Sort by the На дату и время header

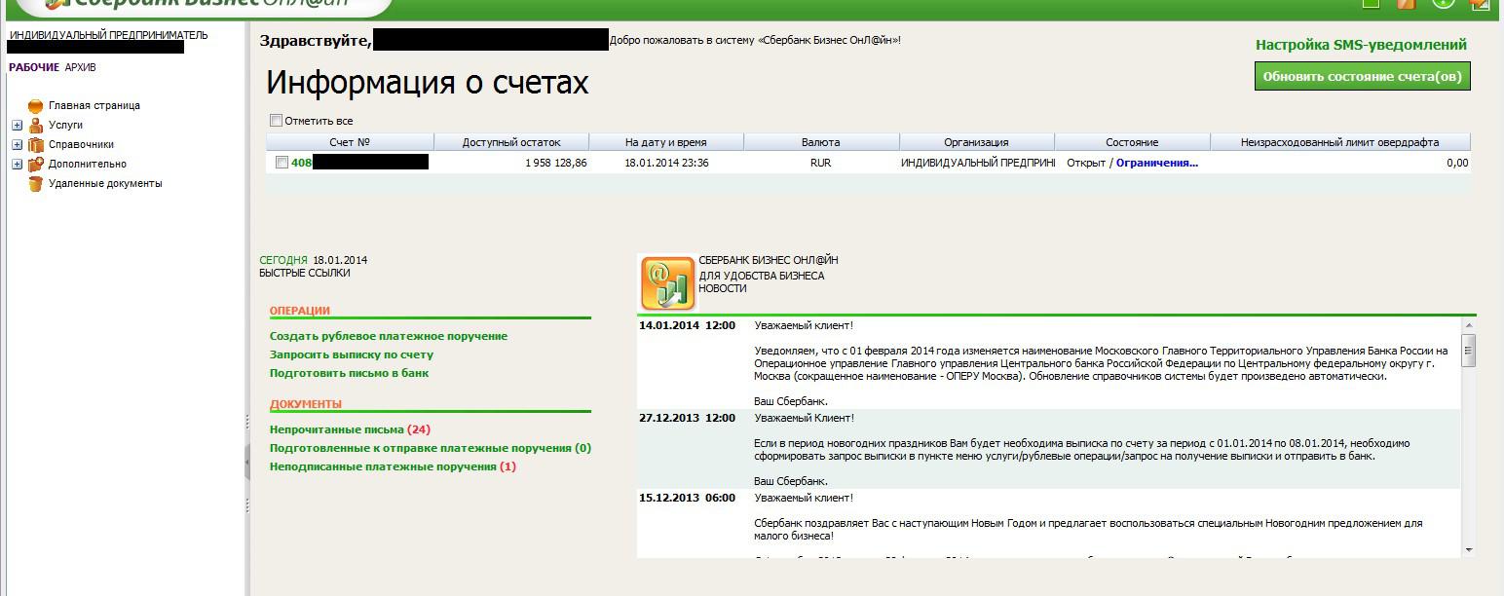pyautogui.click(x=666, y=142)
